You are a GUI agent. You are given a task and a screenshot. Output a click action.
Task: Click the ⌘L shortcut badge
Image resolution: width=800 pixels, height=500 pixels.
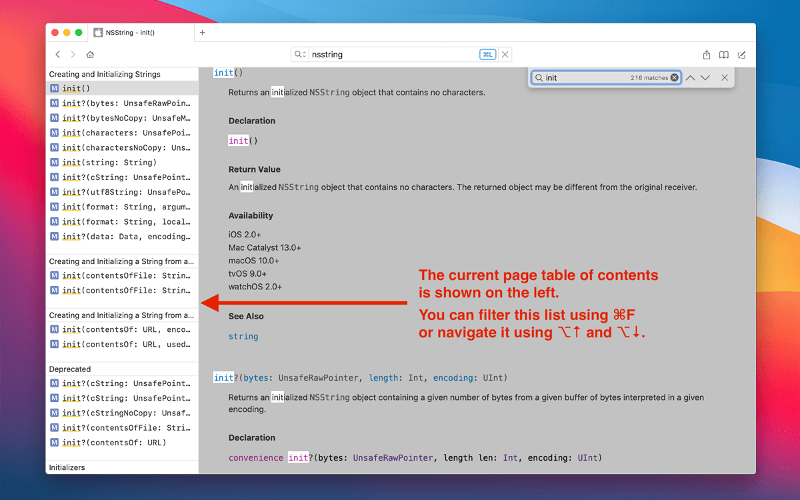pos(488,55)
